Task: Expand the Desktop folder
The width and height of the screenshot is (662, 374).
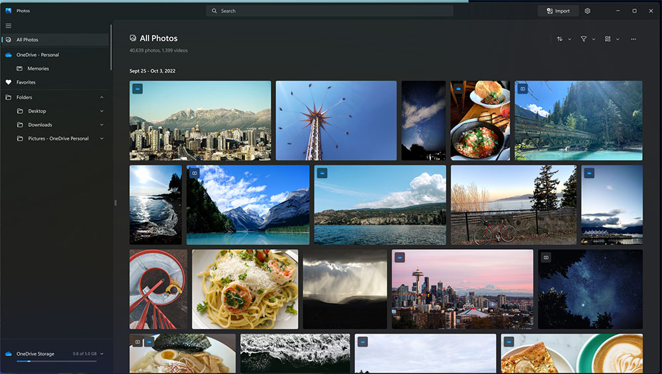Action: click(x=102, y=111)
